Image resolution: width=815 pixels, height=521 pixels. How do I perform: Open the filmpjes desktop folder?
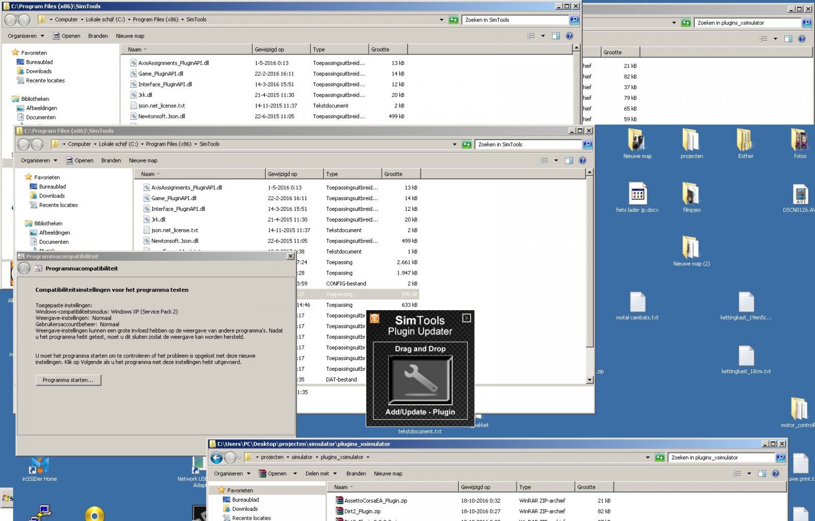691,198
